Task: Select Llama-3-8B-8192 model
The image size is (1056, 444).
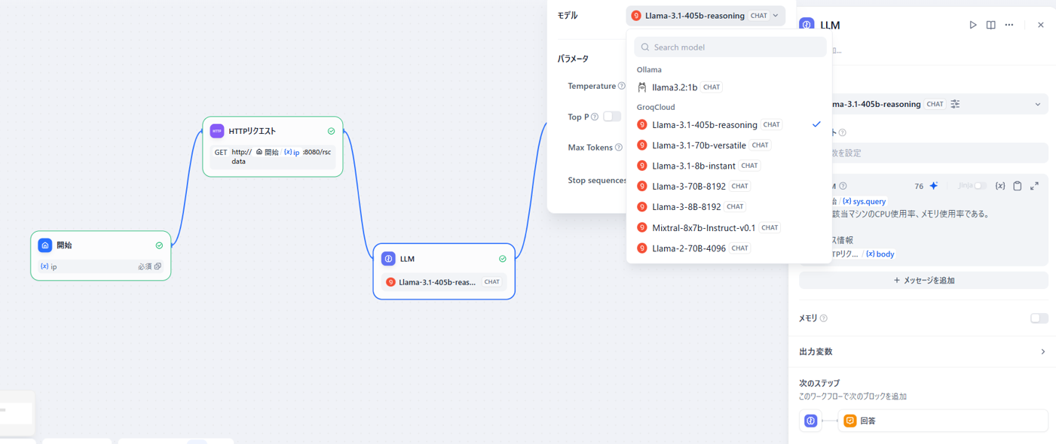Action: pos(730,207)
